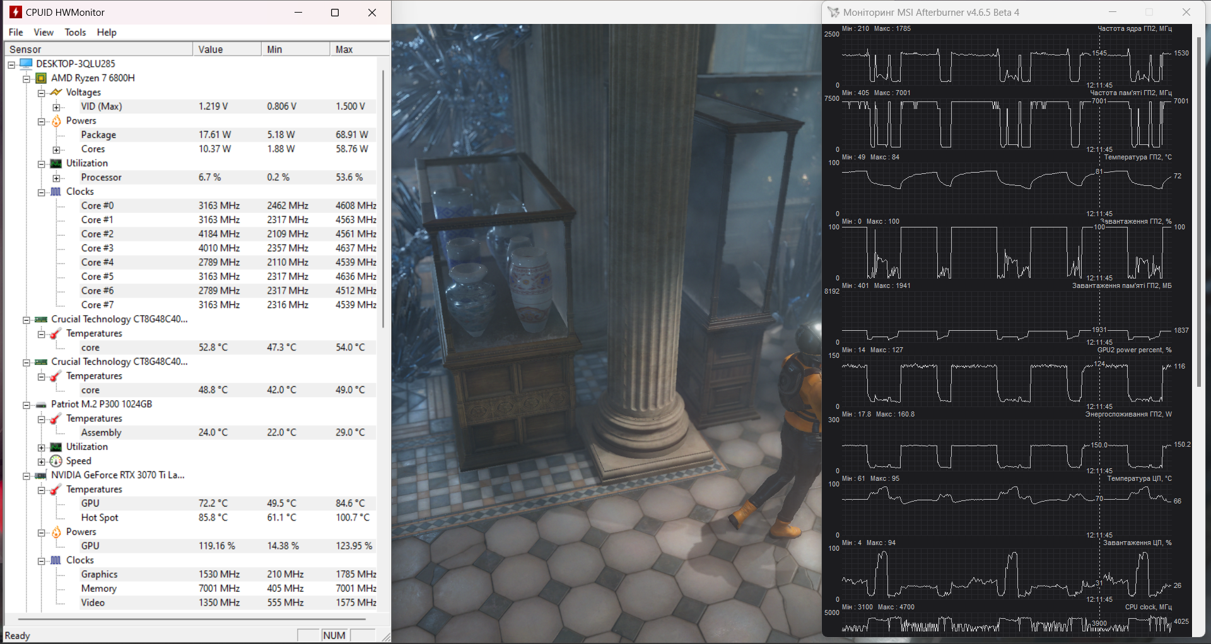Viewport: 1211px width, 644px height.
Task: Click the 'Температура ЦП, °C' graph label
Action: 1140,478
